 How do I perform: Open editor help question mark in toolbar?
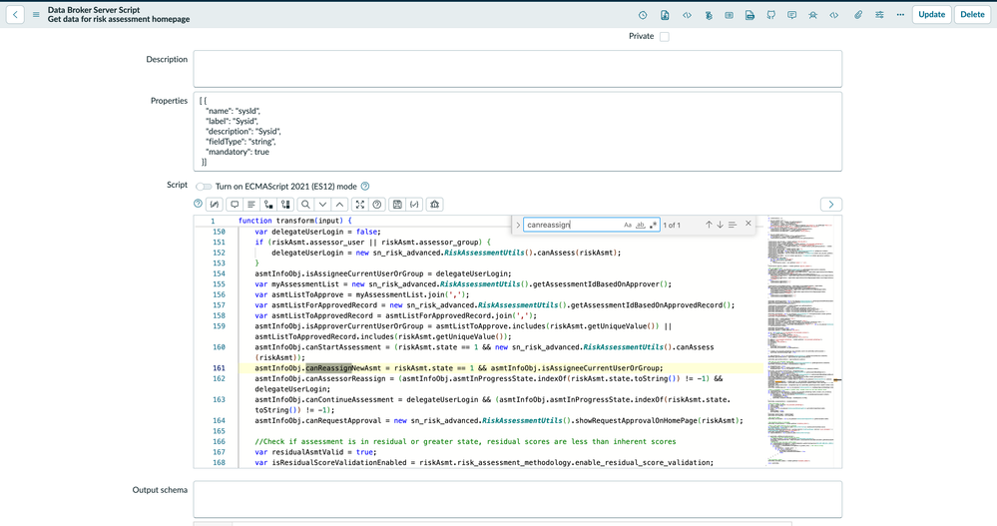(x=377, y=205)
